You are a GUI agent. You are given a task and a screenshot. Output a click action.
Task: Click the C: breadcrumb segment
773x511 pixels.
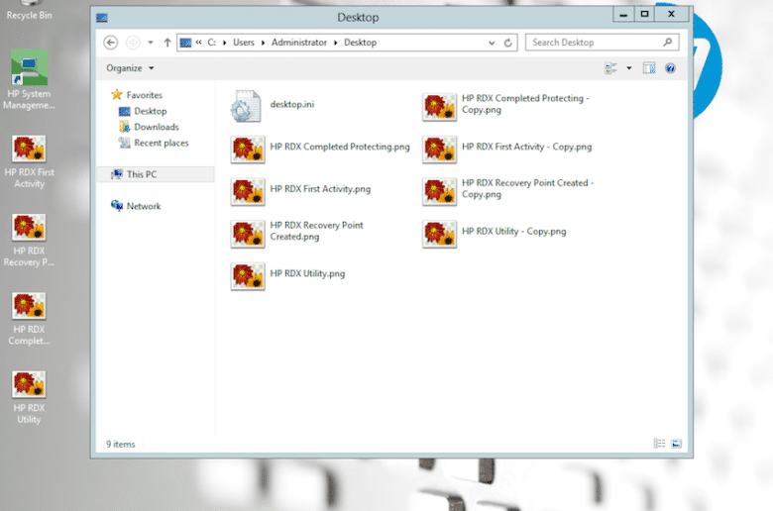point(211,43)
